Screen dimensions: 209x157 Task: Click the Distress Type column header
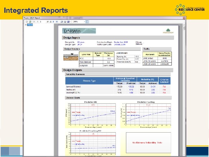point(89,81)
